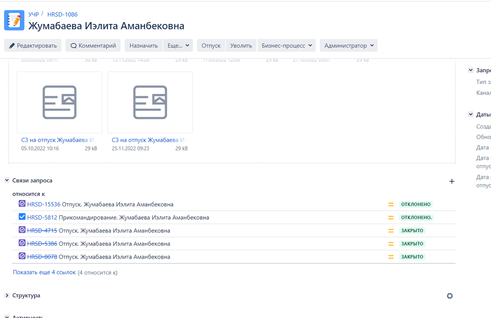Open the Бизнес-процесс dropdown
Screen dimensions: 491x318
287,45
